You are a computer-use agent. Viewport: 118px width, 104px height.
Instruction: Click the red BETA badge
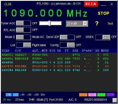coord(91,4)
